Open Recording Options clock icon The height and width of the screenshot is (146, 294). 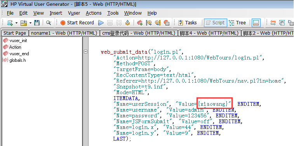click(x=149, y=23)
